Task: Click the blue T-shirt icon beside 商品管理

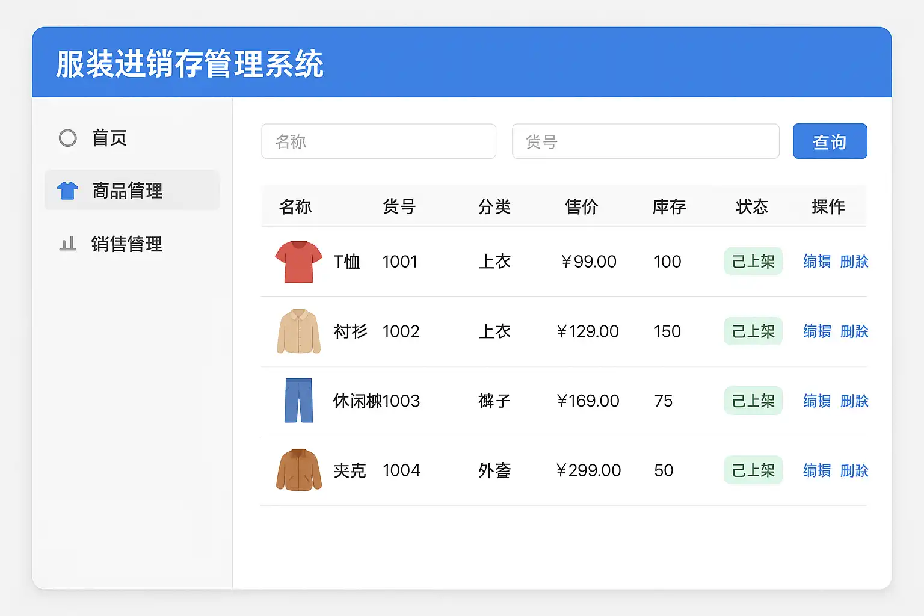Action: (x=67, y=190)
